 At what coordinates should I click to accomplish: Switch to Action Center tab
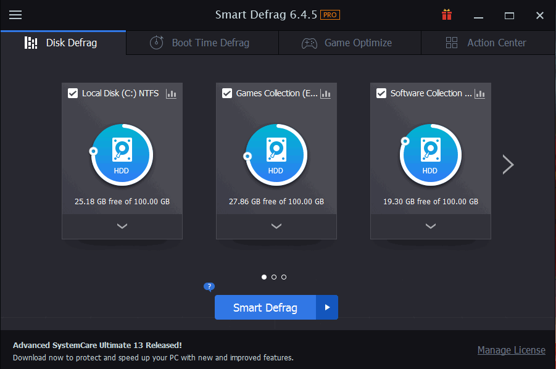(x=488, y=43)
